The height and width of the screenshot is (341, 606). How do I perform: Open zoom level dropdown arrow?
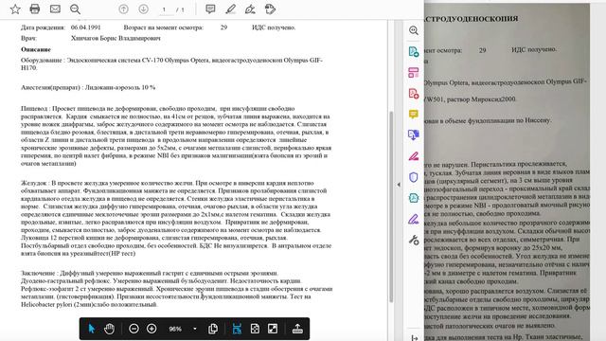195,329
